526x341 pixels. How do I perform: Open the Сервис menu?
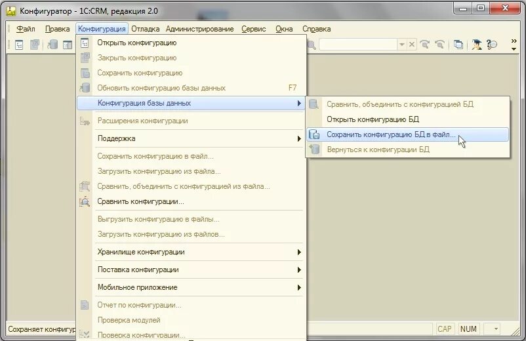tap(254, 29)
